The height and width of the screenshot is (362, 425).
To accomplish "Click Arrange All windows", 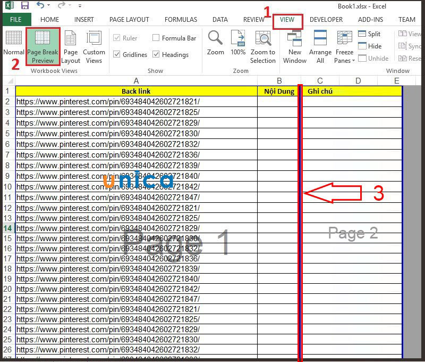I will click(320, 47).
